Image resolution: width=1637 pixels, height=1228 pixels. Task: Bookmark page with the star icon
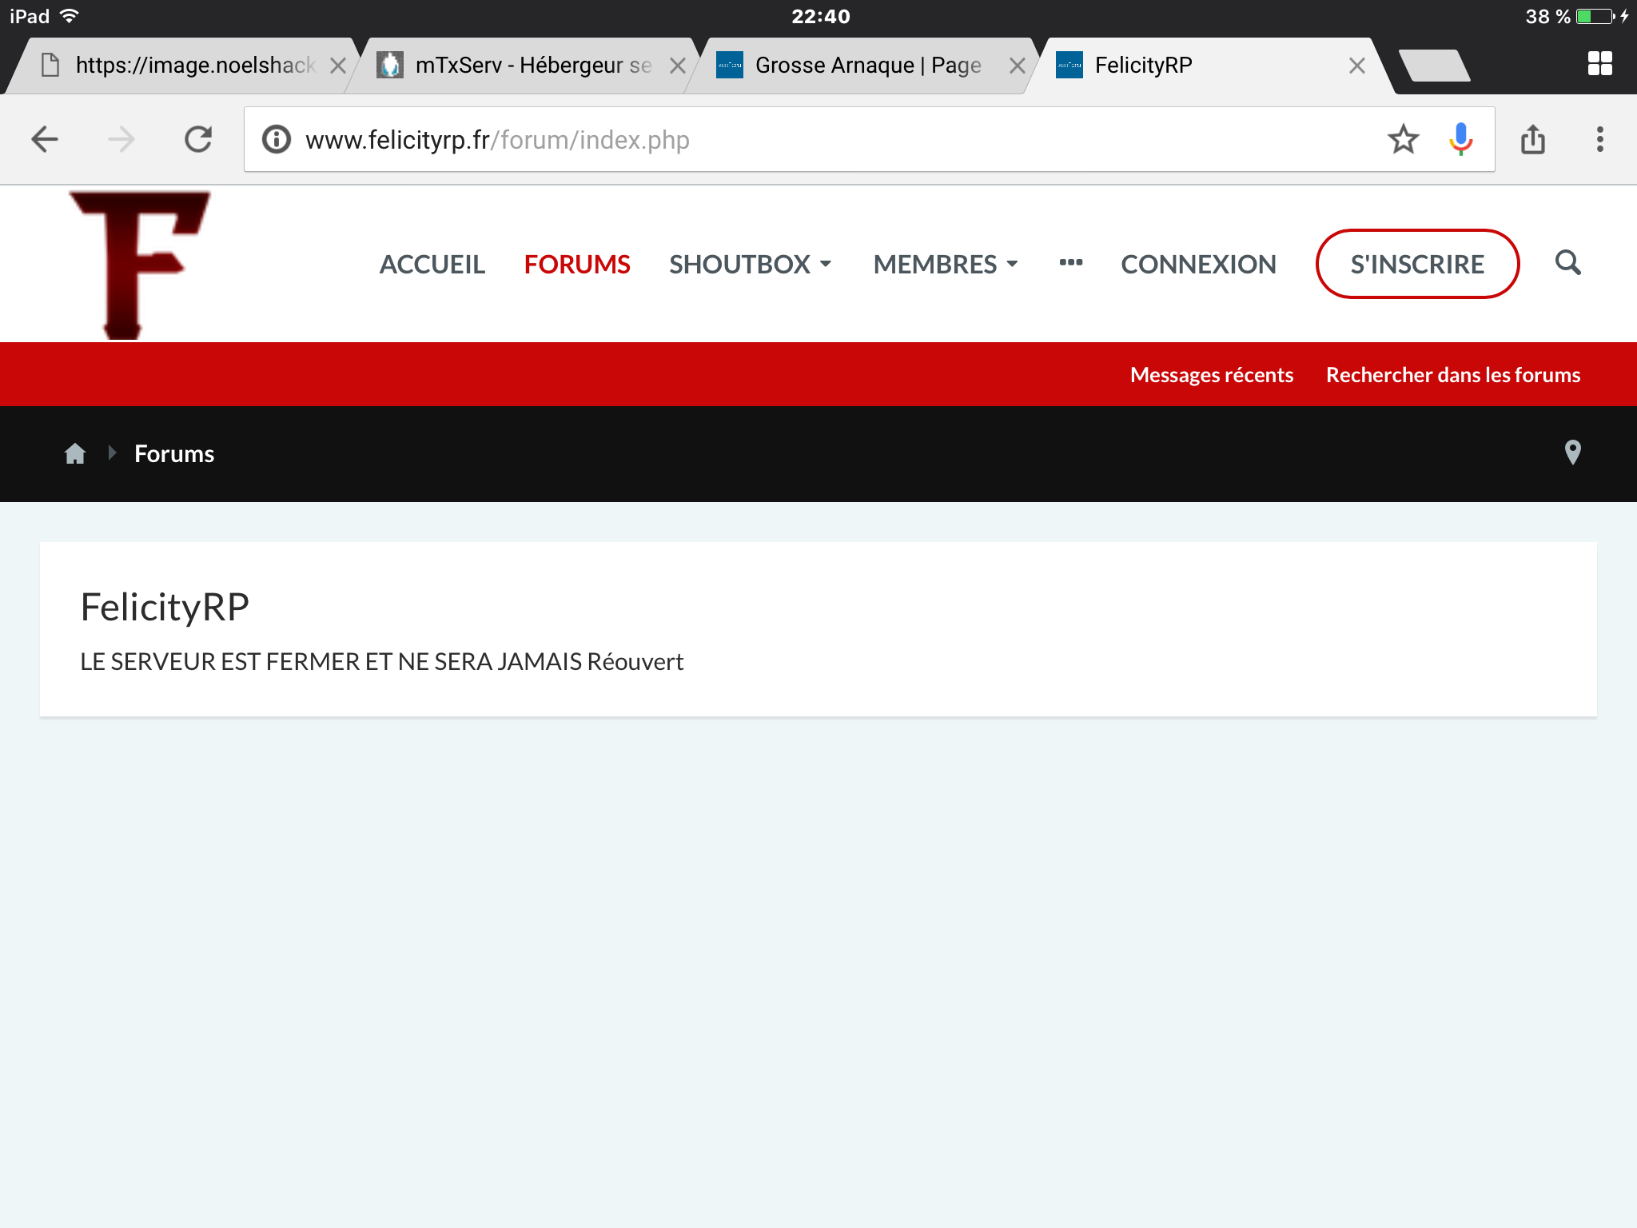tap(1404, 139)
